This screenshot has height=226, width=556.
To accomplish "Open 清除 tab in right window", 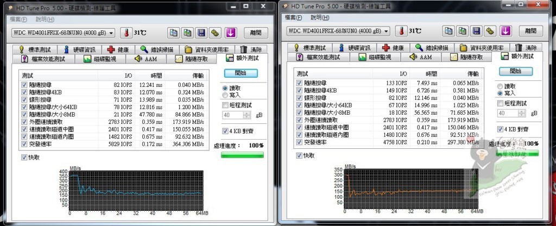I will coord(526,48).
